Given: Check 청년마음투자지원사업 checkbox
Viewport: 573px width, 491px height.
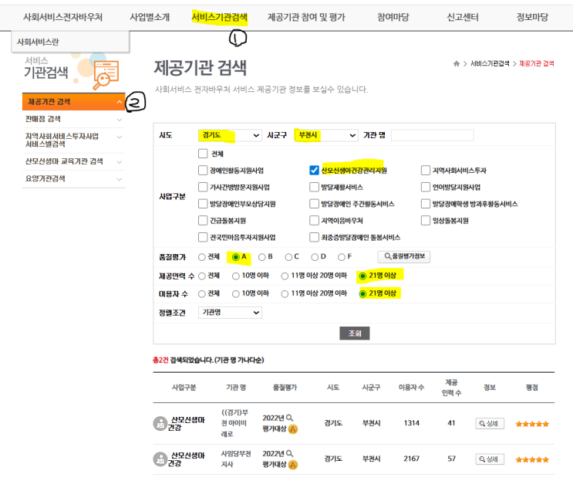Looking at the screenshot, I should [203, 238].
